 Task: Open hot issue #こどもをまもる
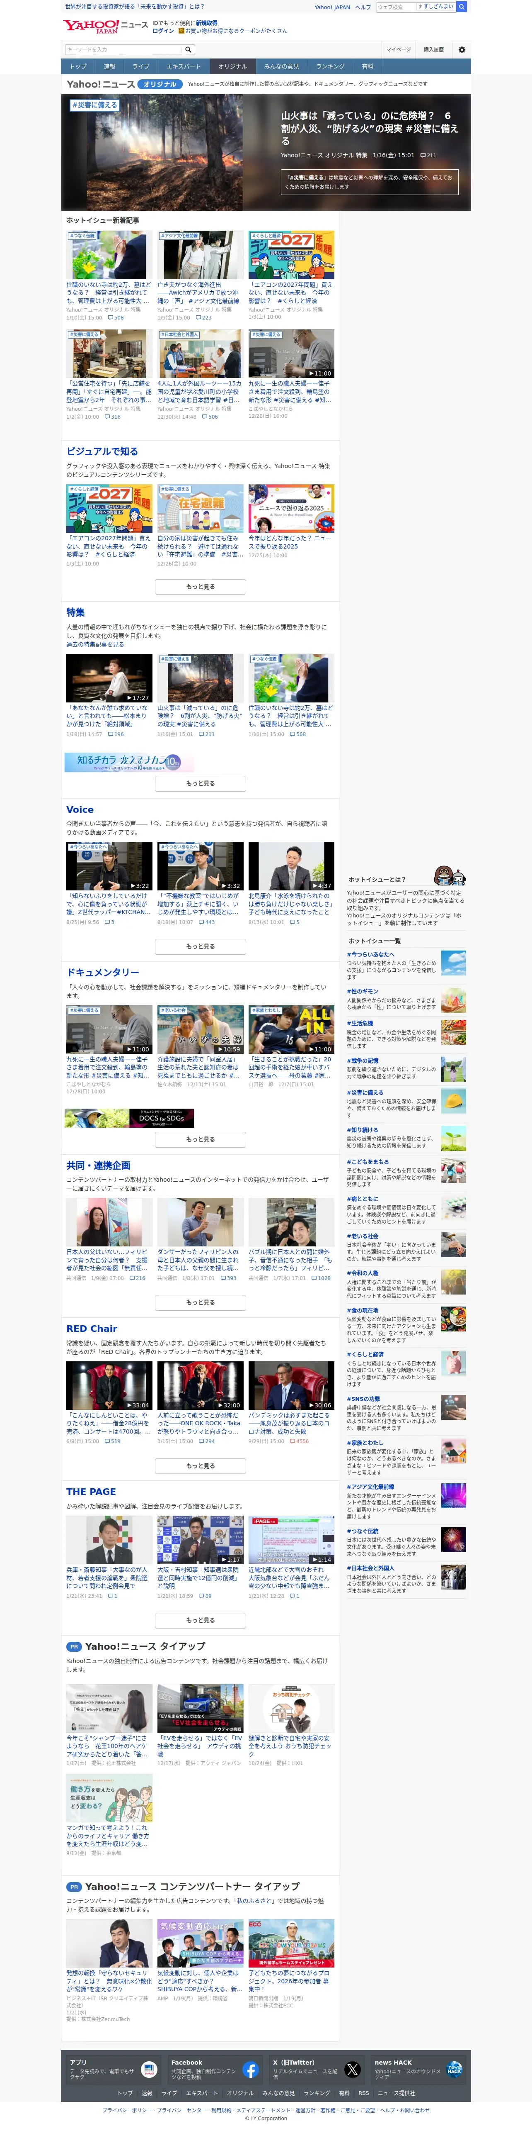click(368, 1161)
